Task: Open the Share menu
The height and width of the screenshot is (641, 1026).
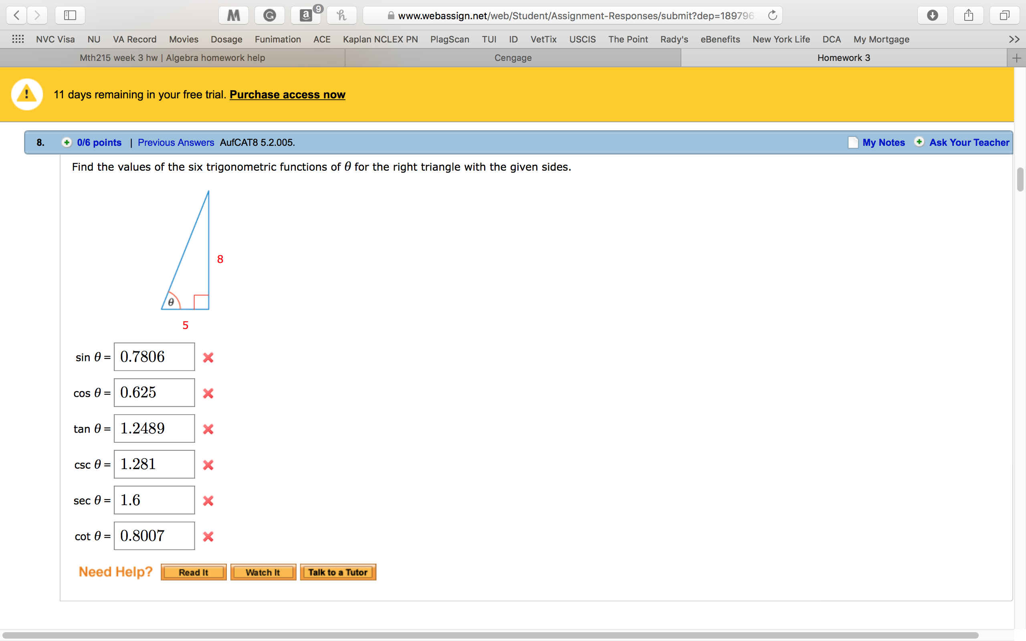Action: point(968,16)
